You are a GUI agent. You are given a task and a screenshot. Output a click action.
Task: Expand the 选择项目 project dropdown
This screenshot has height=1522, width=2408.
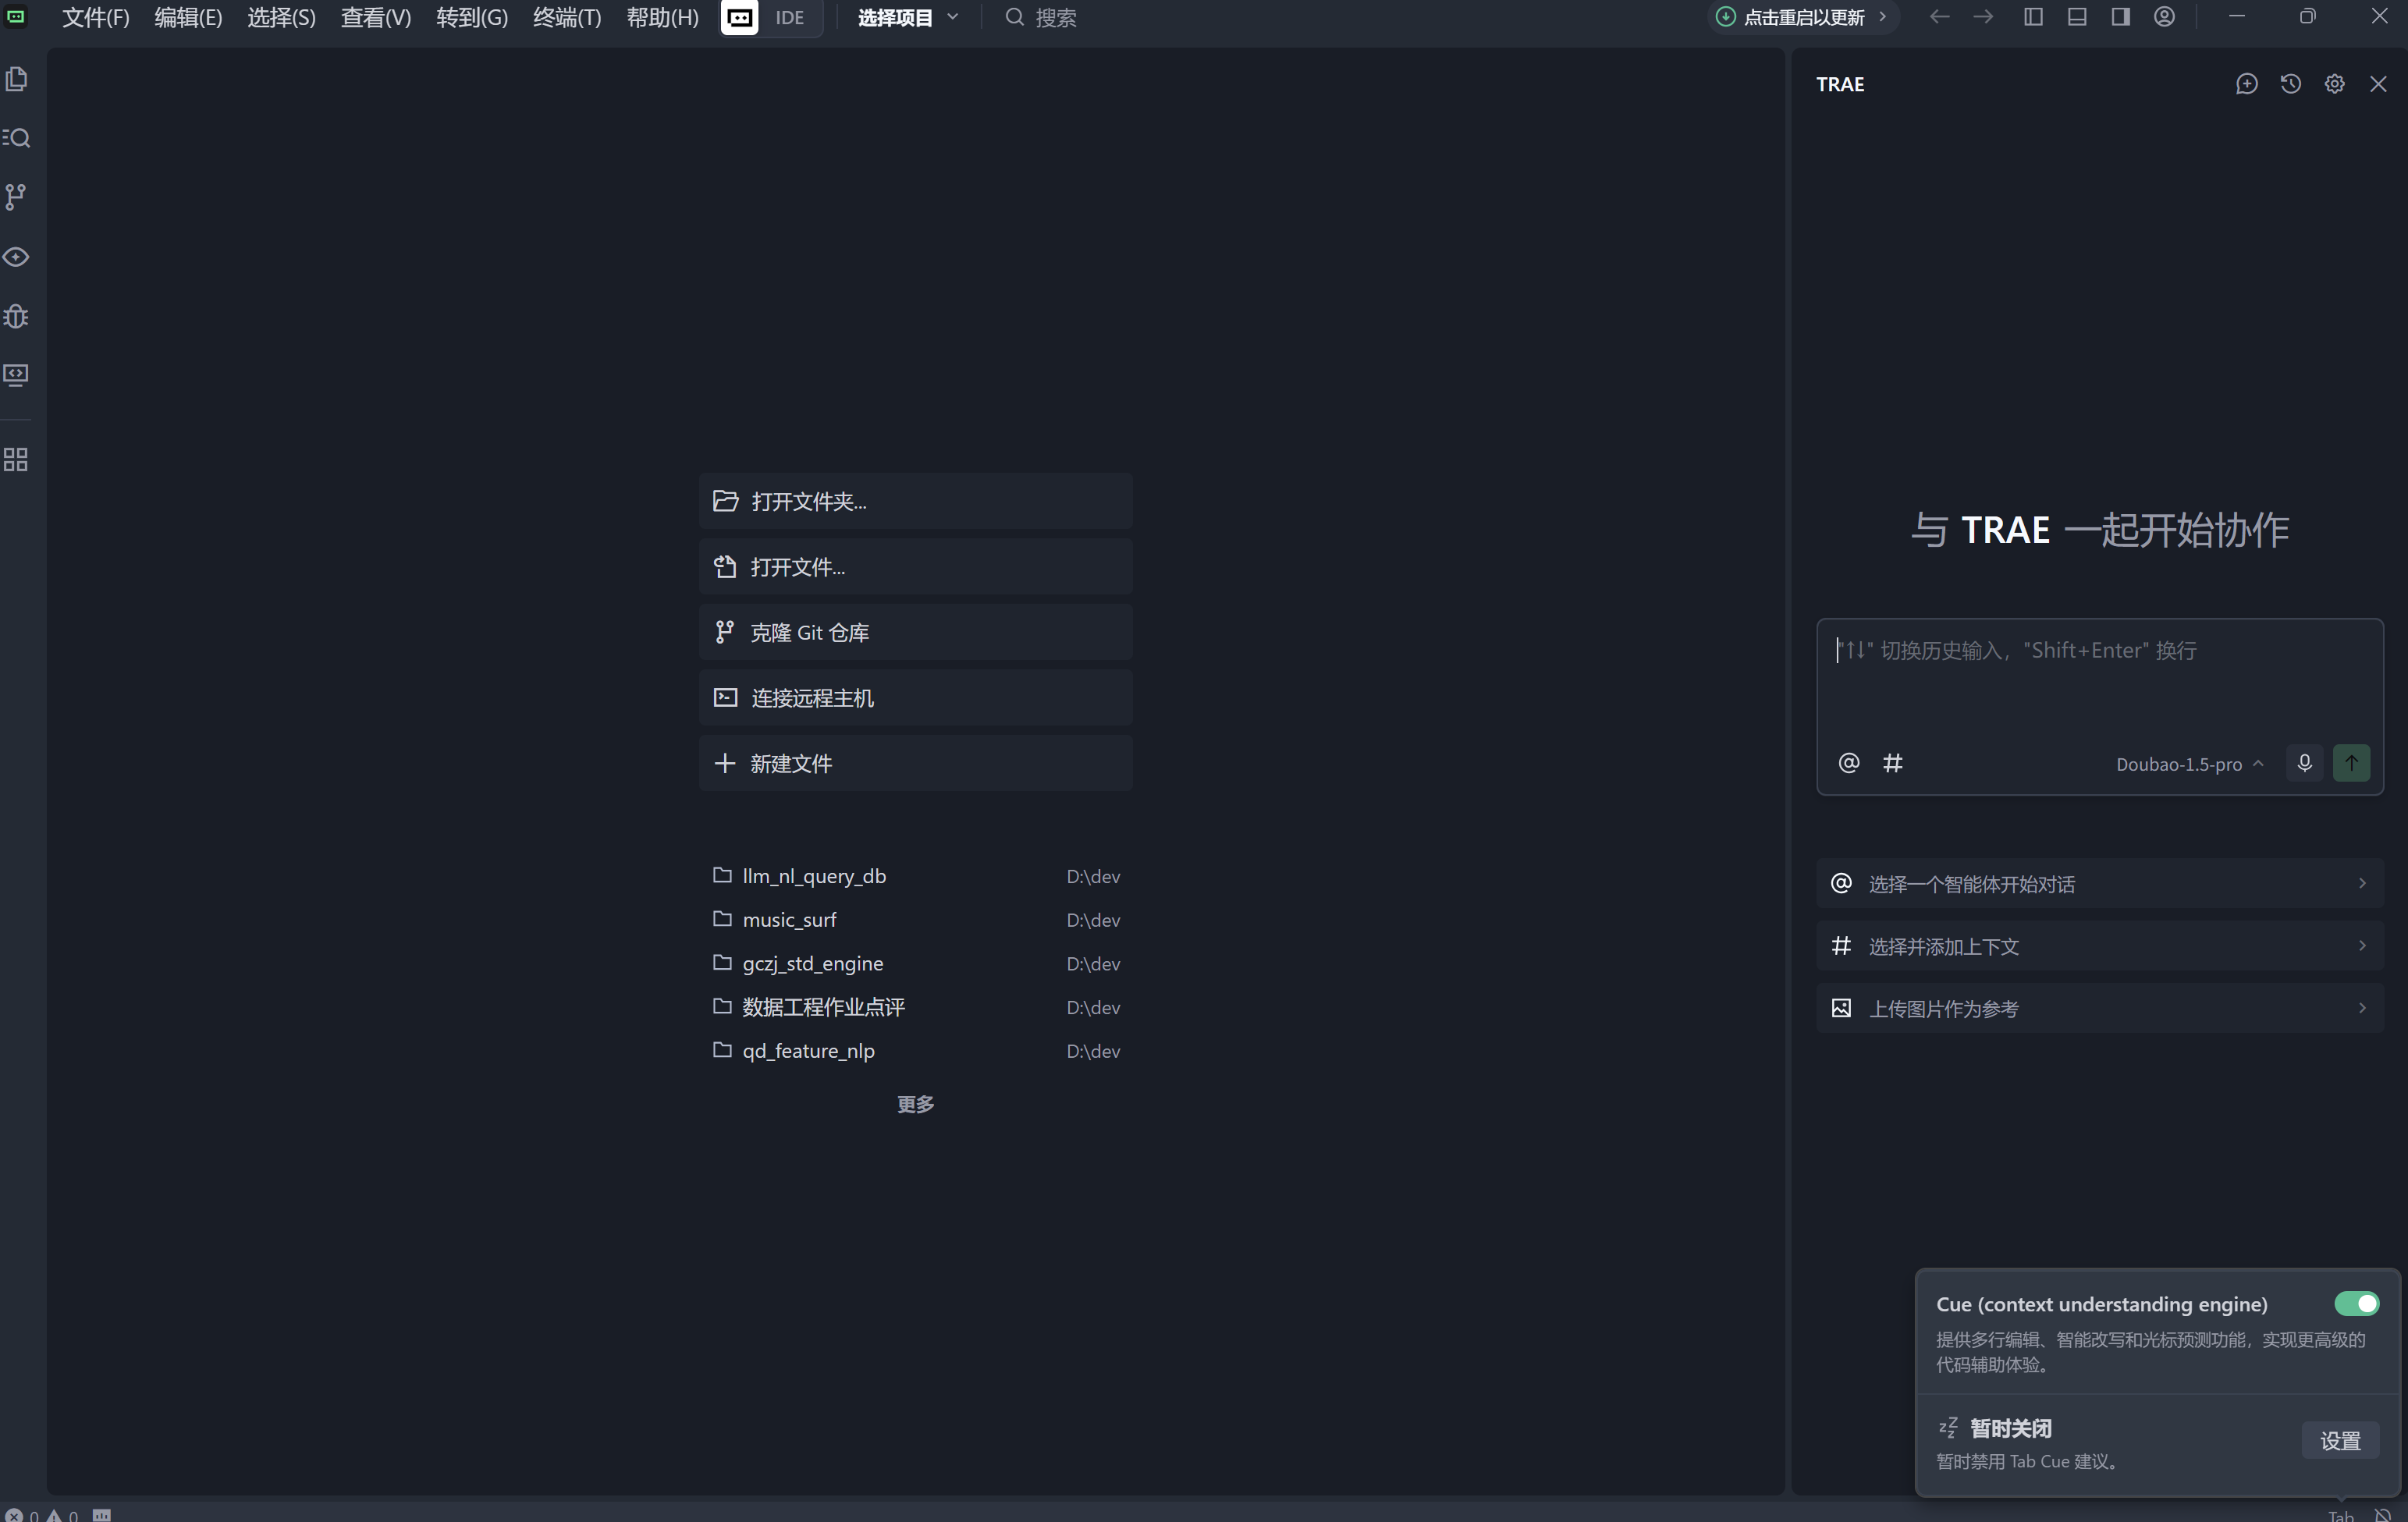[907, 17]
